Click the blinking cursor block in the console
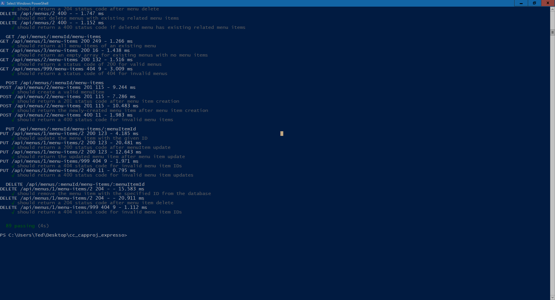The image size is (555, 300). click(x=282, y=134)
